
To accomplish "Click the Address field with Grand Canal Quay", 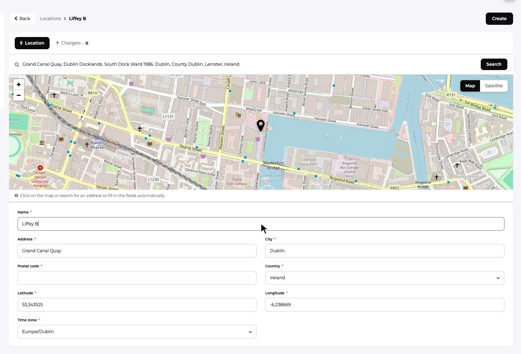I will 137,251.
